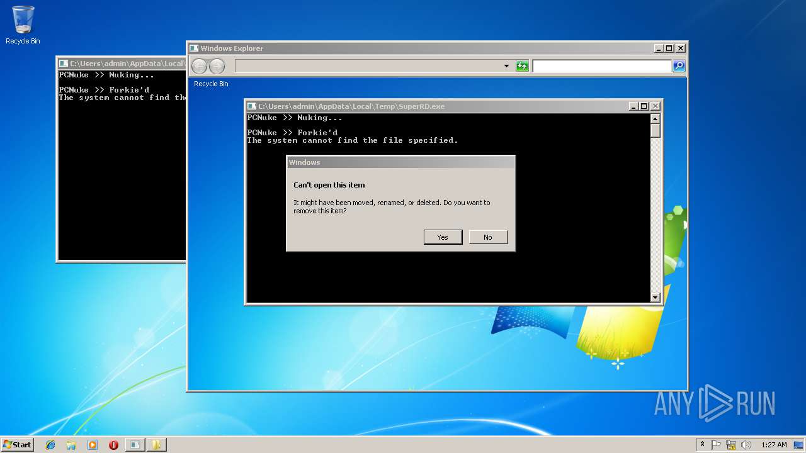
Task: Open the Action Center flag tray icon
Action: (x=716, y=445)
